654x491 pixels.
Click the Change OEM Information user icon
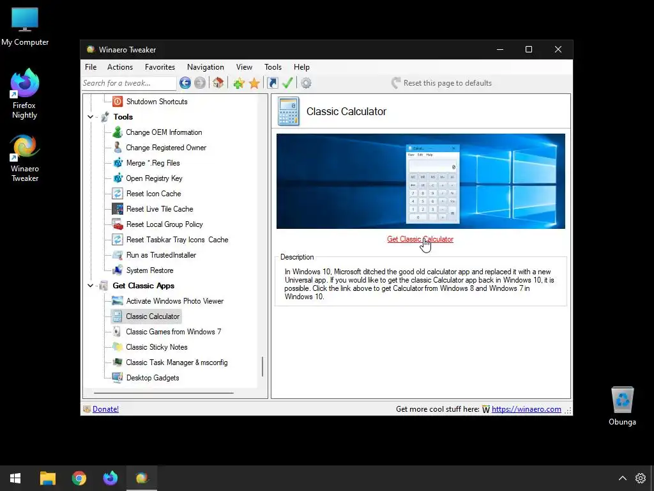click(x=118, y=132)
